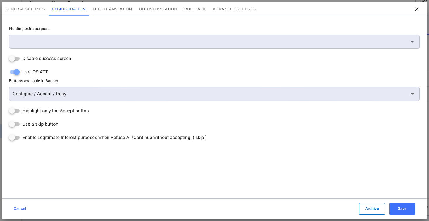Open the Rollback tab
Screen dimensions: 429x221
(195, 9)
